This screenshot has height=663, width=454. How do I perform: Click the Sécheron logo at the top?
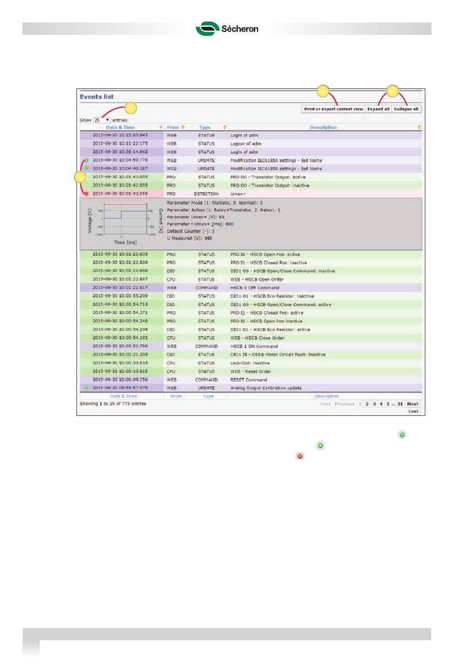click(227, 28)
